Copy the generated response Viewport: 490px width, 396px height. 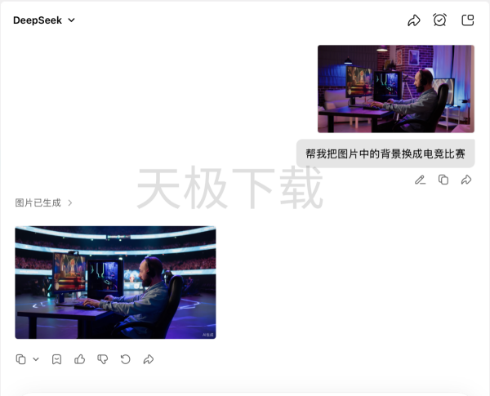(x=21, y=359)
